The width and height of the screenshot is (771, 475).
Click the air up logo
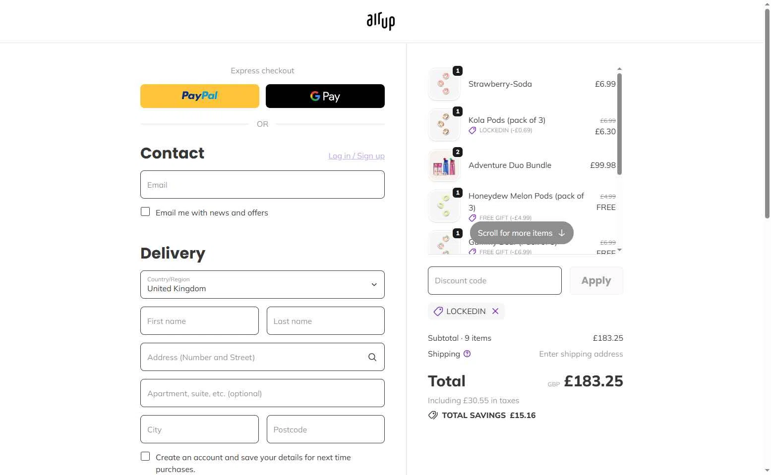click(381, 21)
